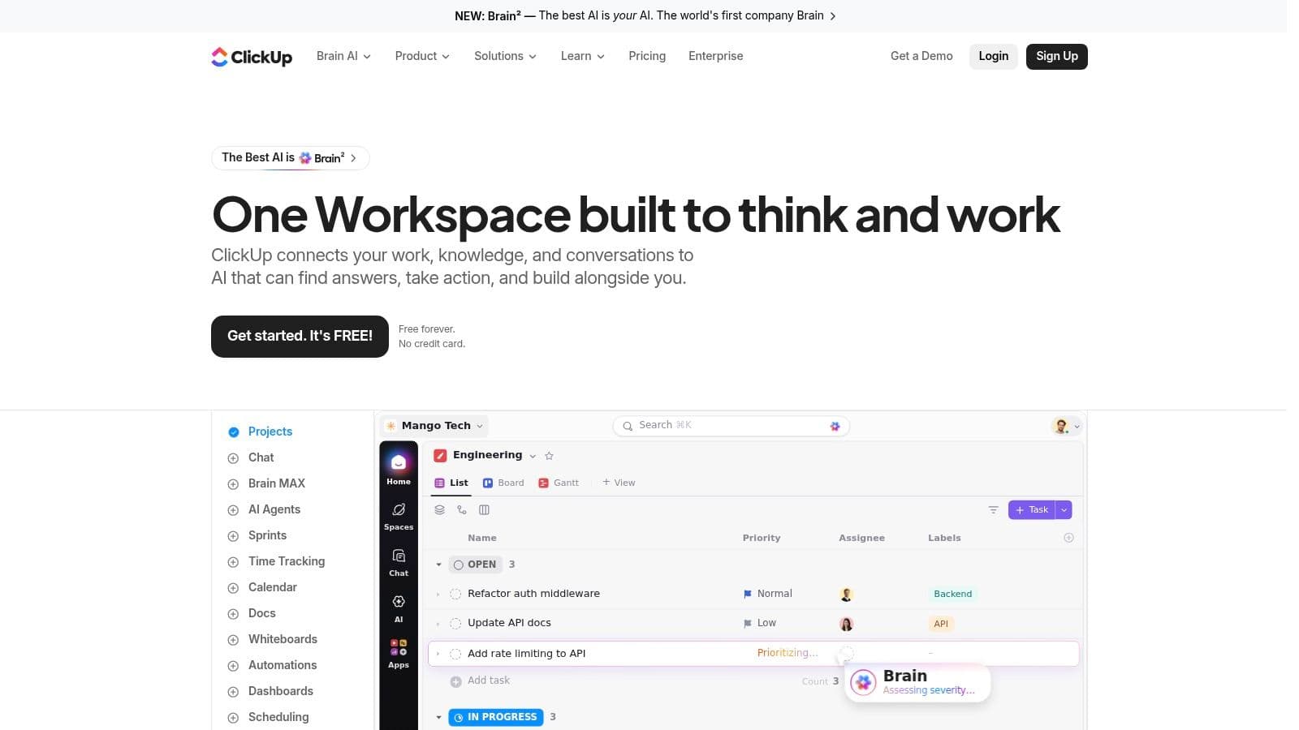Click the assignee avatar for Refactor auth middleware
Screen dimensions: 1299x730
tap(846, 595)
